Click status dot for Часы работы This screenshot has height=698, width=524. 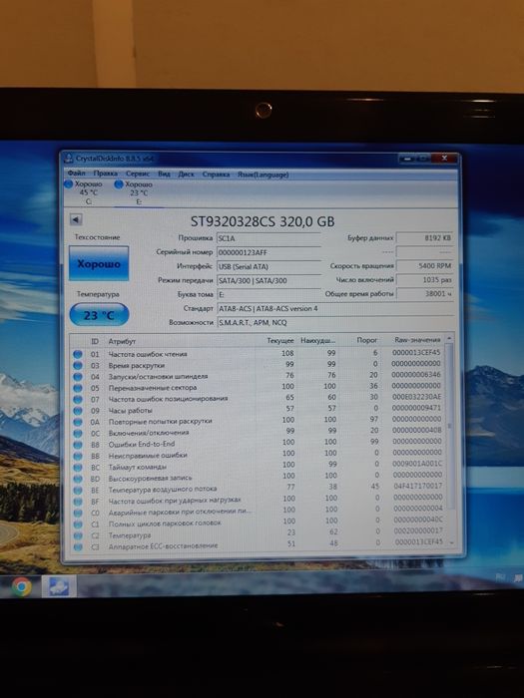point(78,411)
